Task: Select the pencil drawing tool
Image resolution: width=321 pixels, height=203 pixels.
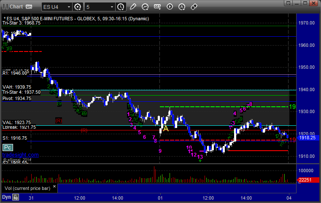Action: pyautogui.click(x=133, y=7)
